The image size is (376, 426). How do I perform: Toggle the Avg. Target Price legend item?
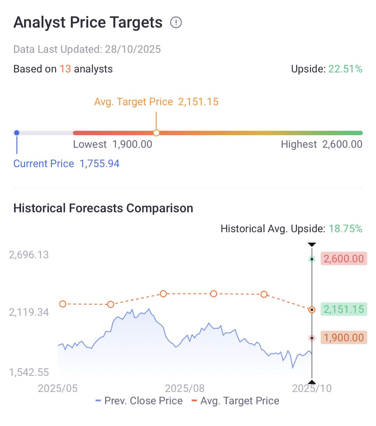(x=236, y=401)
